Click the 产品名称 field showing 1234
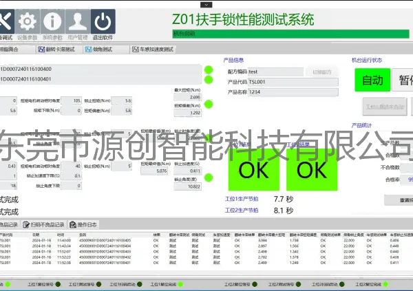Screen dimensions: 413x291 click(293, 92)
